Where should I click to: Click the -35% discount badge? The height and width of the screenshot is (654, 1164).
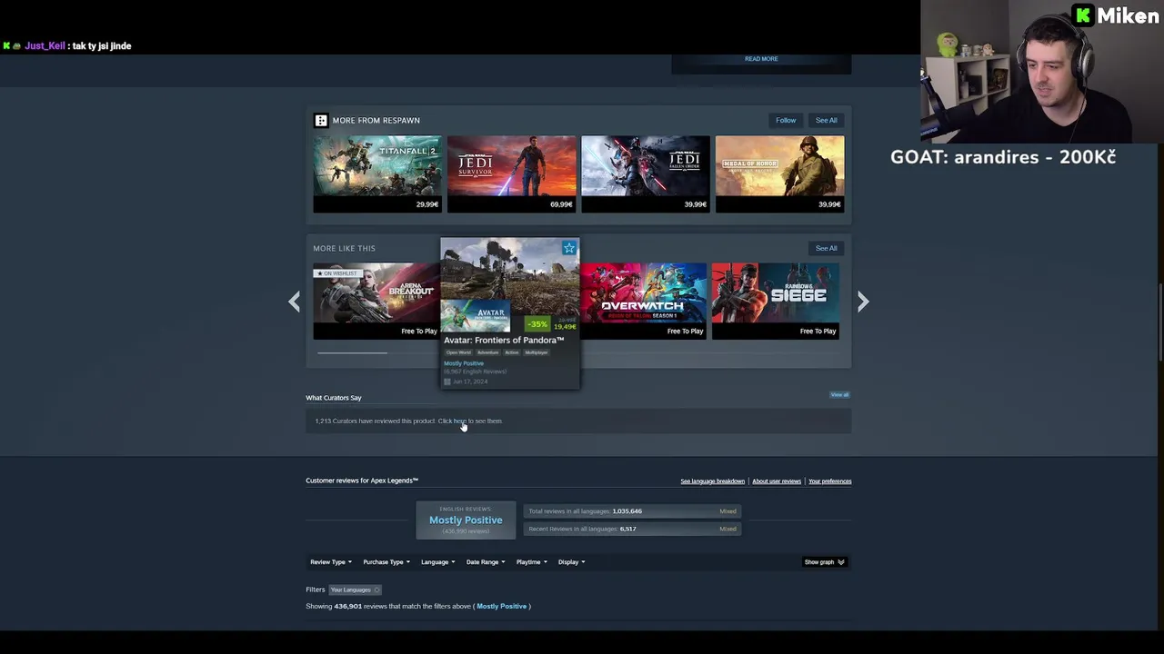[x=538, y=324]
